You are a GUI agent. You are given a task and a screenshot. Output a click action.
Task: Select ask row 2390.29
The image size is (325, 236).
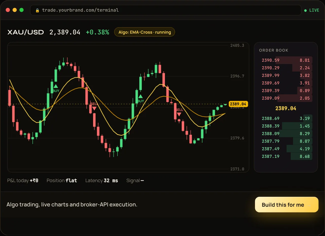tap(286, 68)
